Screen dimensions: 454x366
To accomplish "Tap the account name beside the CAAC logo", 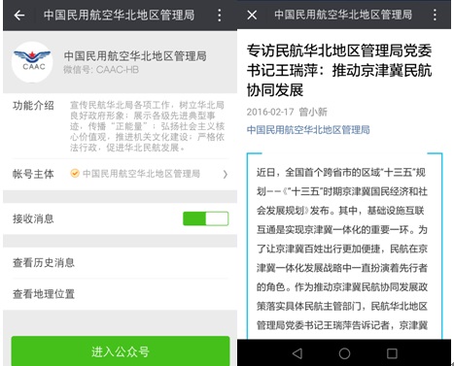I will point(135,56).
